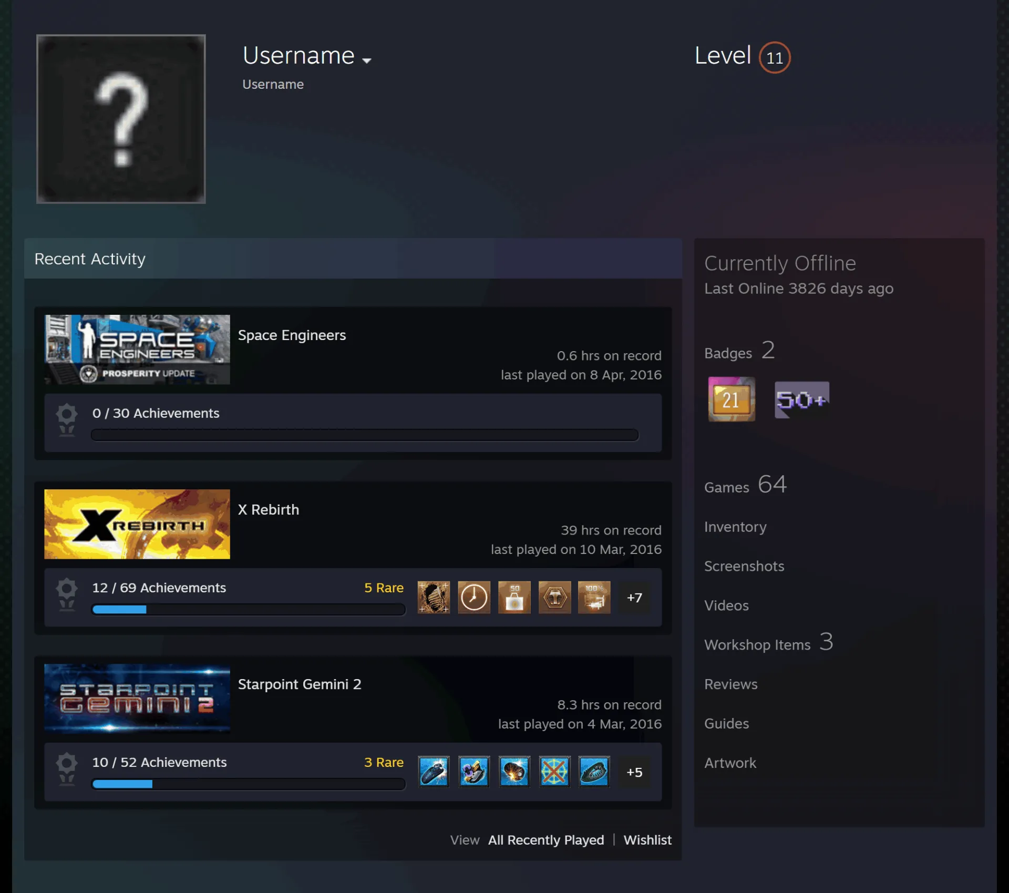Click the Space Engineers title link
This screenshot has width=1009, height=893.
[292, 335]
